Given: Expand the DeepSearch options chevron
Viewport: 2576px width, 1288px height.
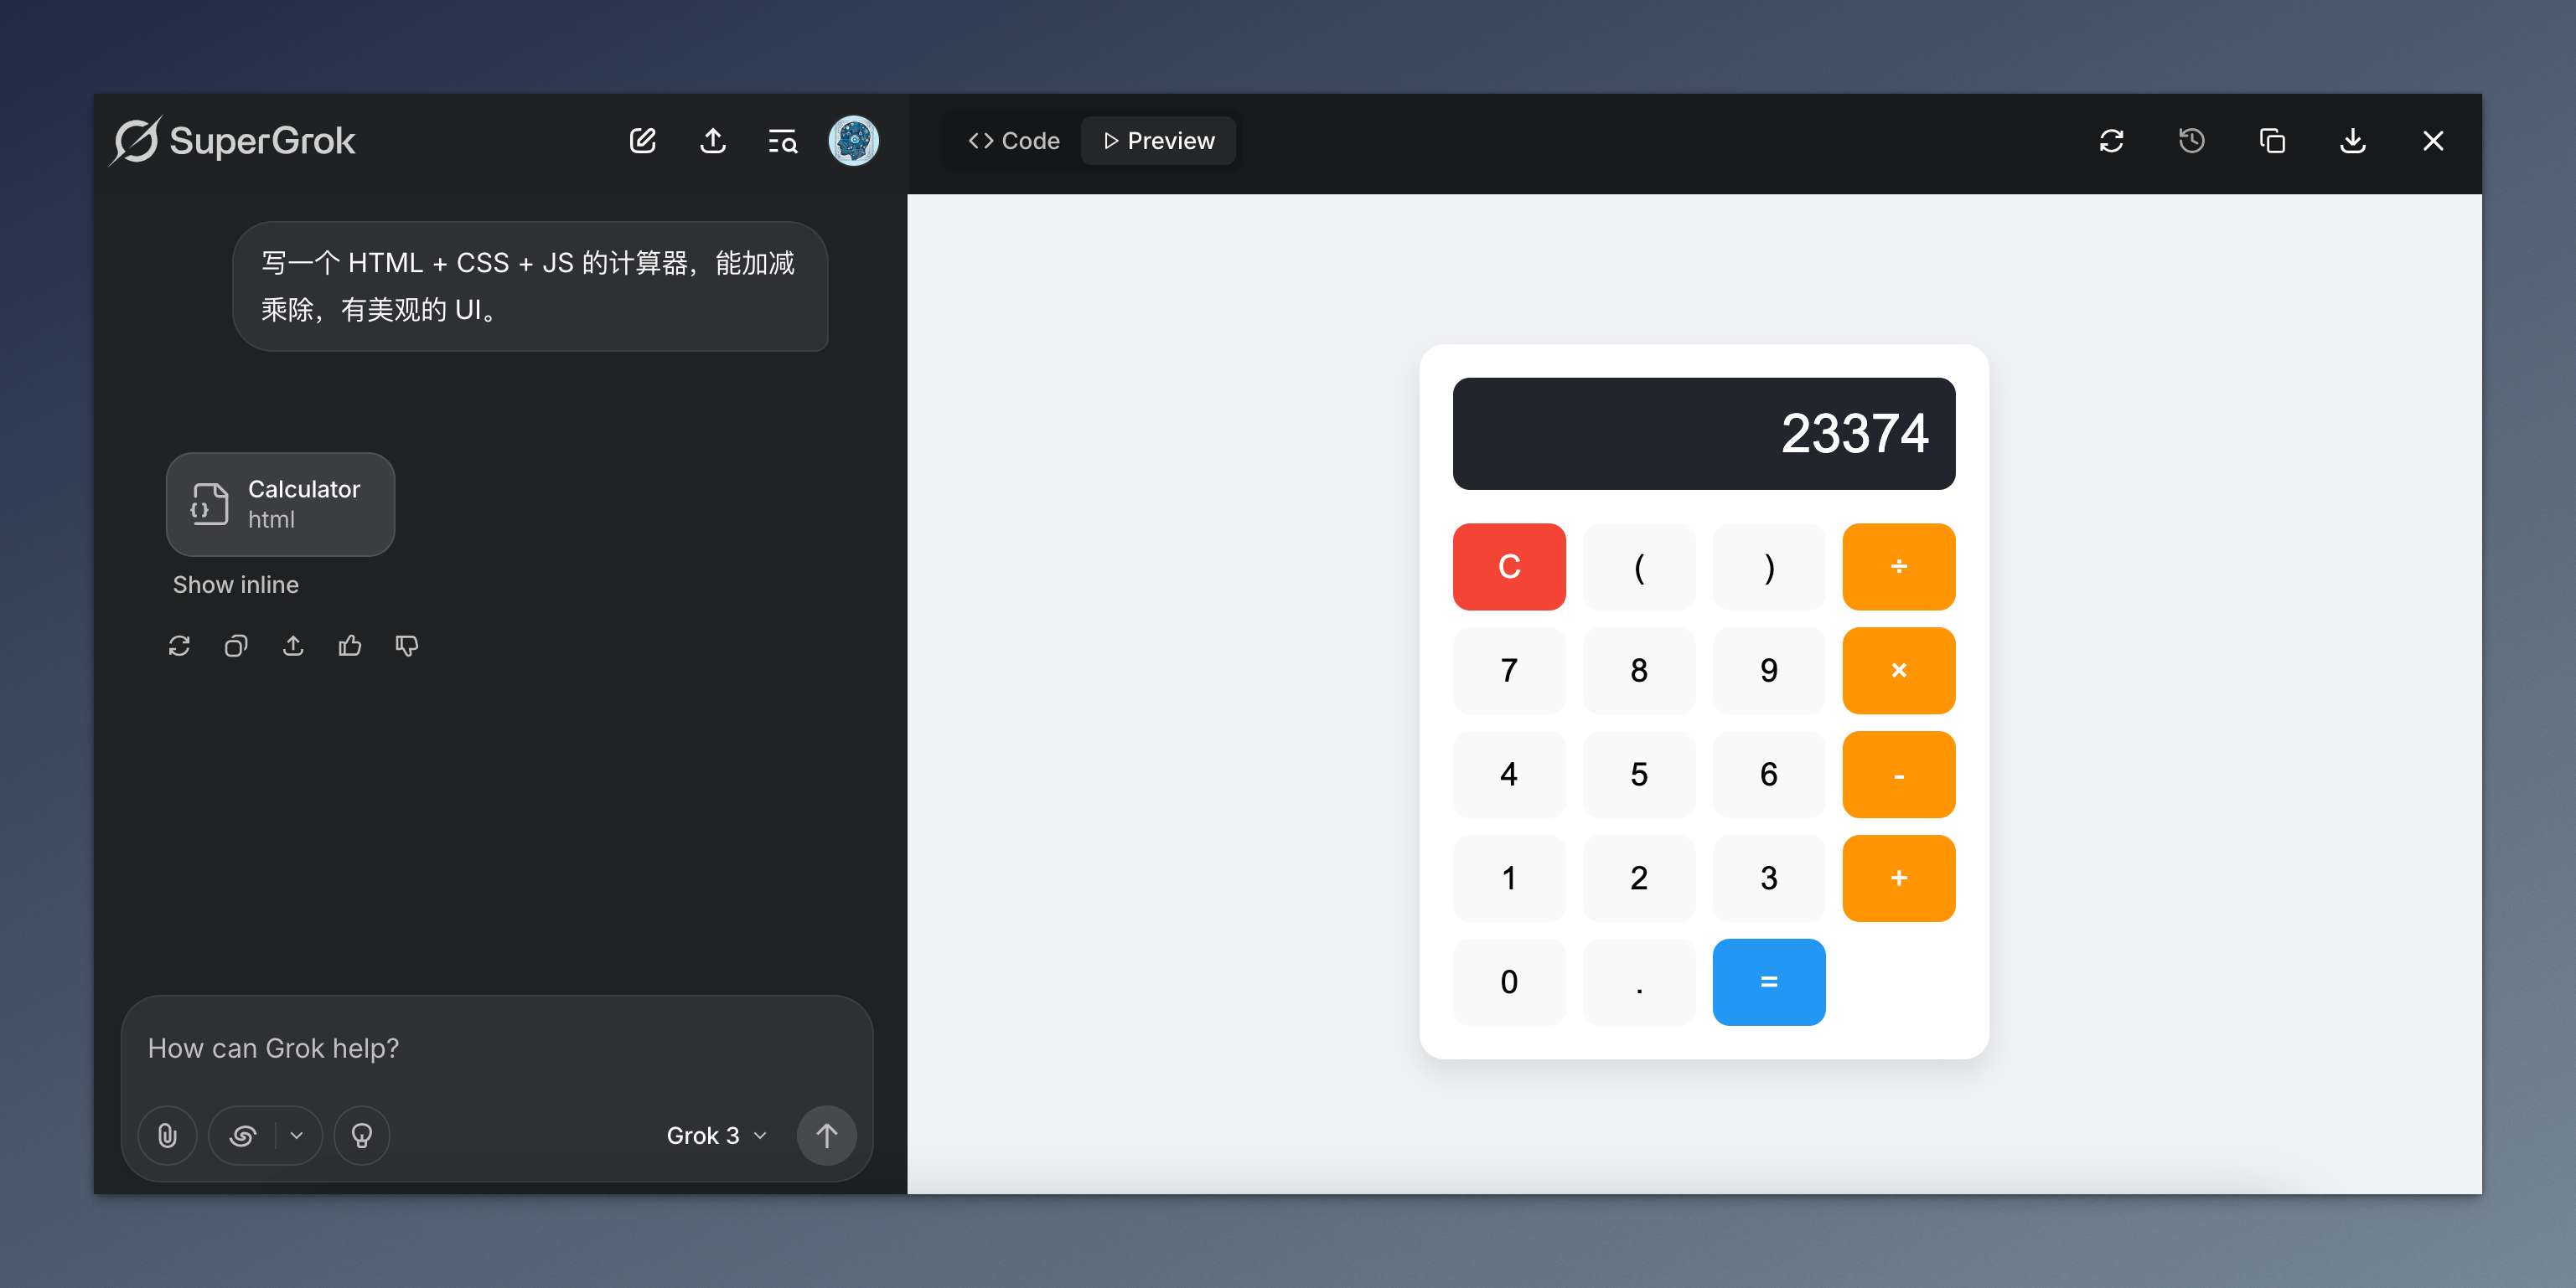Looking at the screenshot, I should click(297, 1135).
